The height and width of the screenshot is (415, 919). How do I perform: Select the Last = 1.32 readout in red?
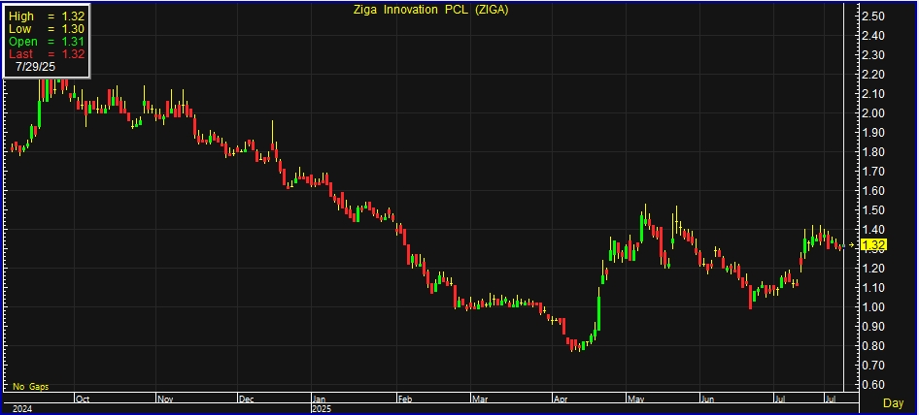(47, 54)
